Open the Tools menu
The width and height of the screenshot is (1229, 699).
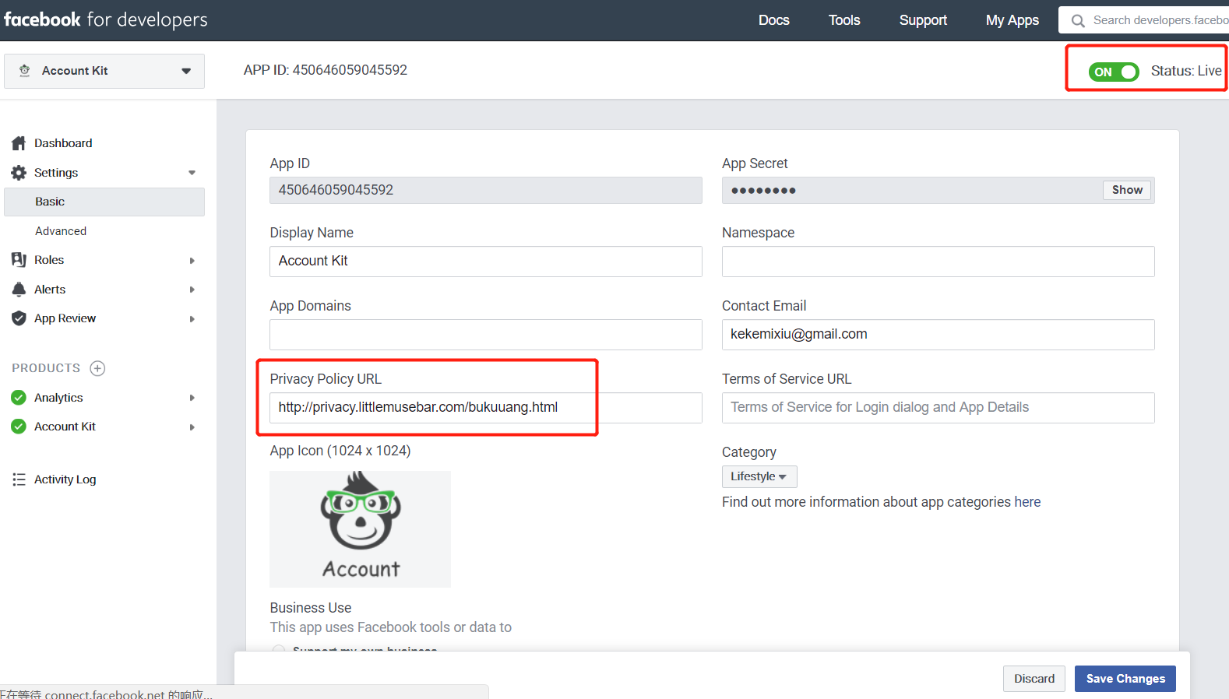coord(844,20)
